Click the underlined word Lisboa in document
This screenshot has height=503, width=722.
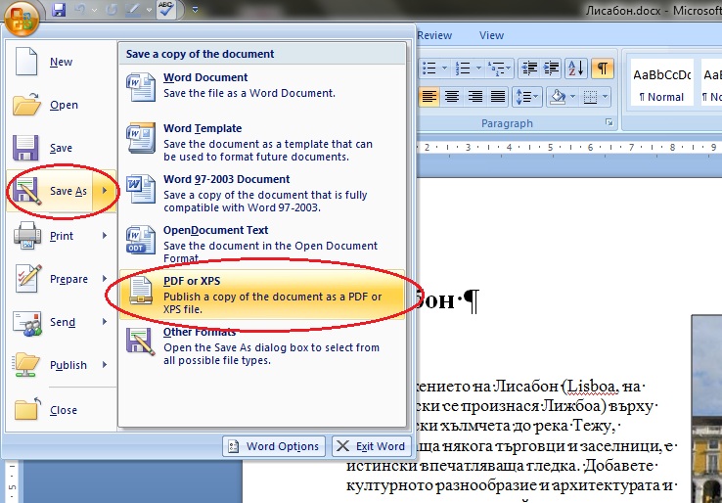[592, 386]
